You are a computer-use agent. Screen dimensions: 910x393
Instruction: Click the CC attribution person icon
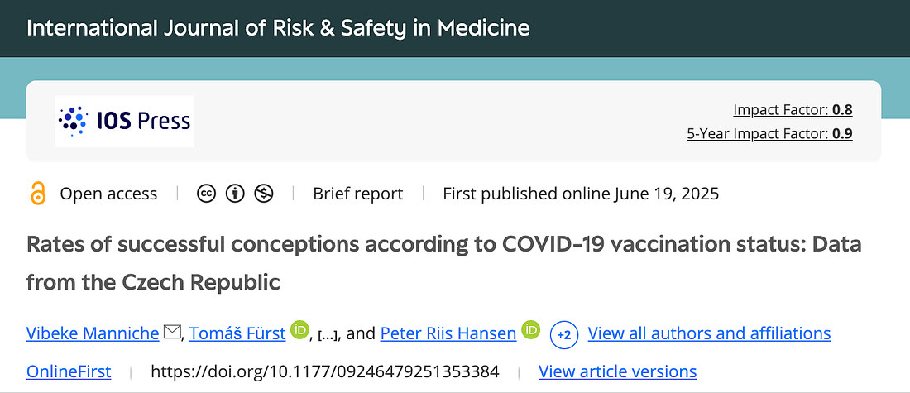[x=235, y=194]
